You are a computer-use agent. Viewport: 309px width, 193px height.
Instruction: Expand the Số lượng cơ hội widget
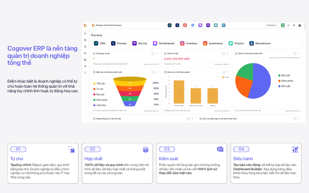157,53
